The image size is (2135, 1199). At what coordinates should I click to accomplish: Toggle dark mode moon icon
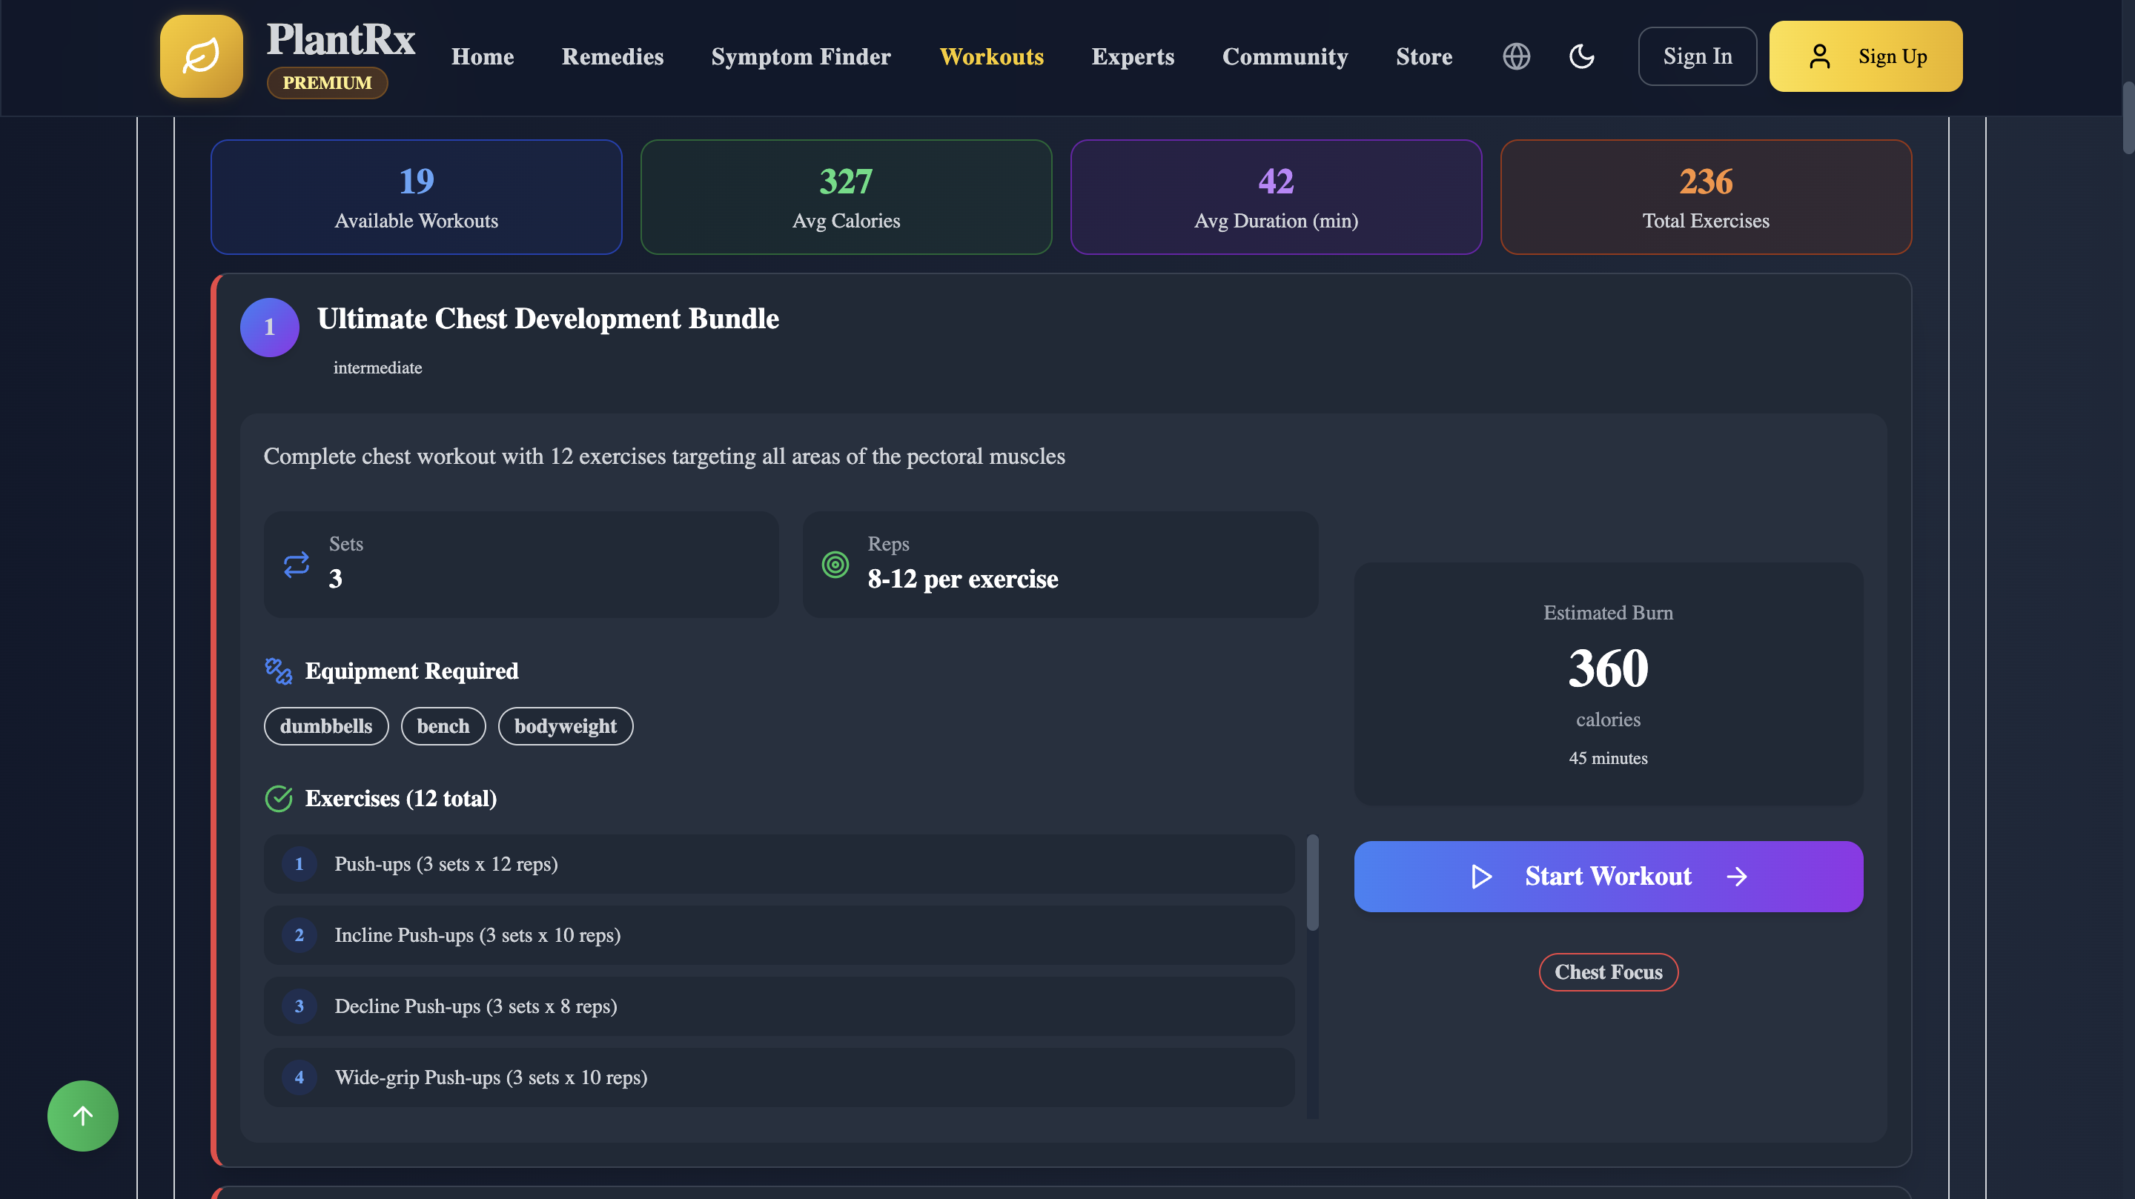(x=1581, y=56)
